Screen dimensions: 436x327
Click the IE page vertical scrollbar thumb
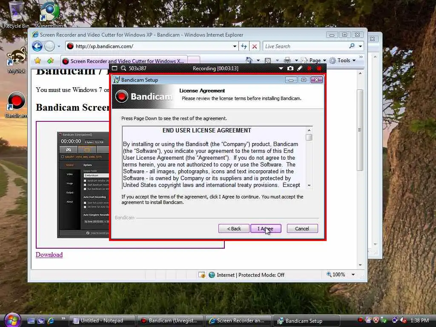[360, 130]
